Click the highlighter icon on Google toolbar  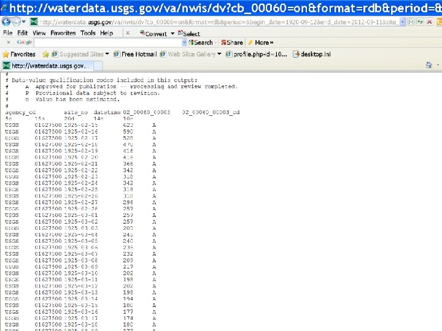[250, 42]
